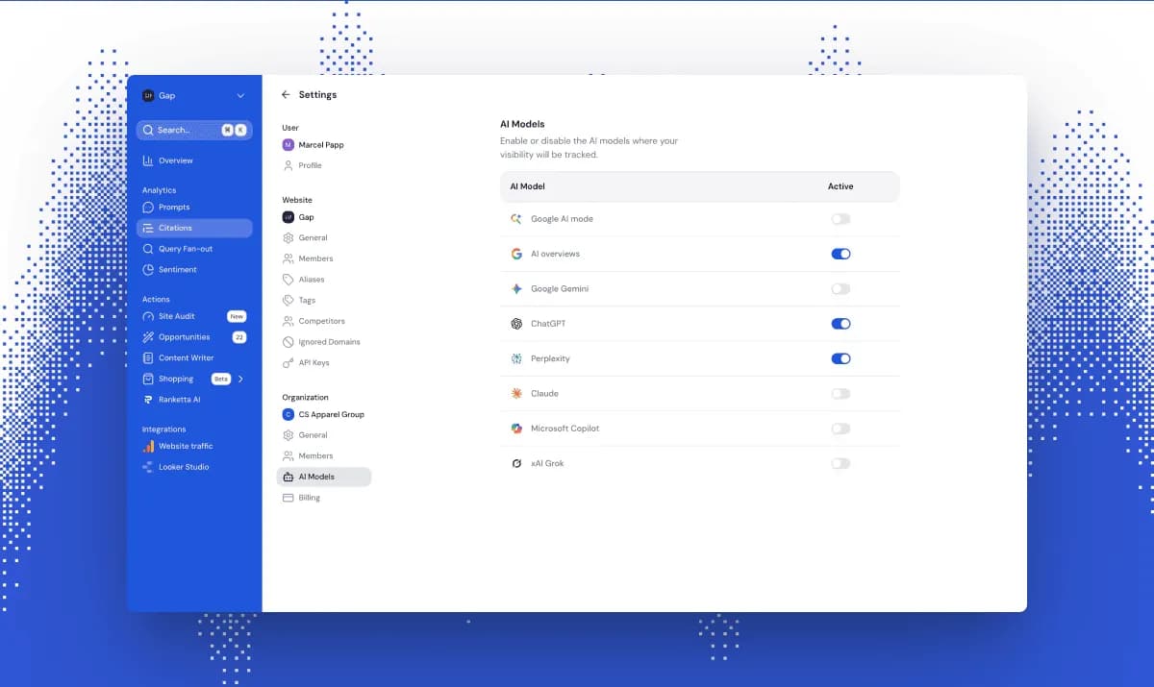Screen dimensions: 1154x687
Task: Click the Microsoft Copilot logo icon
Action: pyautogui.click(x=516, y=429)
